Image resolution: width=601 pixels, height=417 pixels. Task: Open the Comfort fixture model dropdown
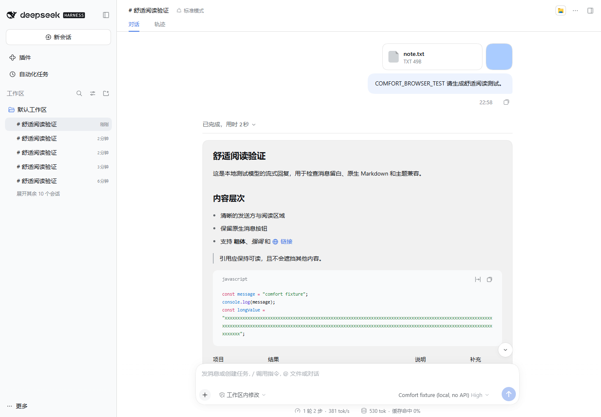(444, 395)
